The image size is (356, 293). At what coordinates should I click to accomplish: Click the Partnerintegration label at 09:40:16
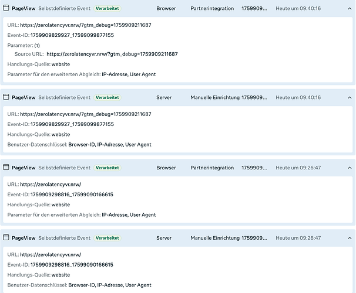212,9
